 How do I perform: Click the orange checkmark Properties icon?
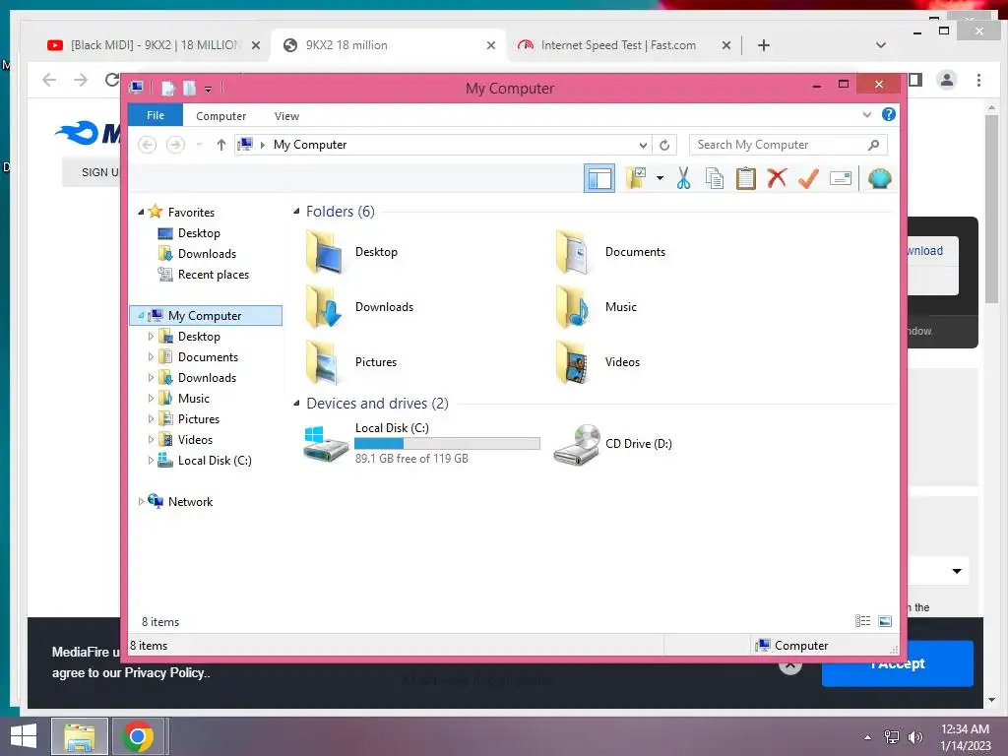[x=808, y=178]
